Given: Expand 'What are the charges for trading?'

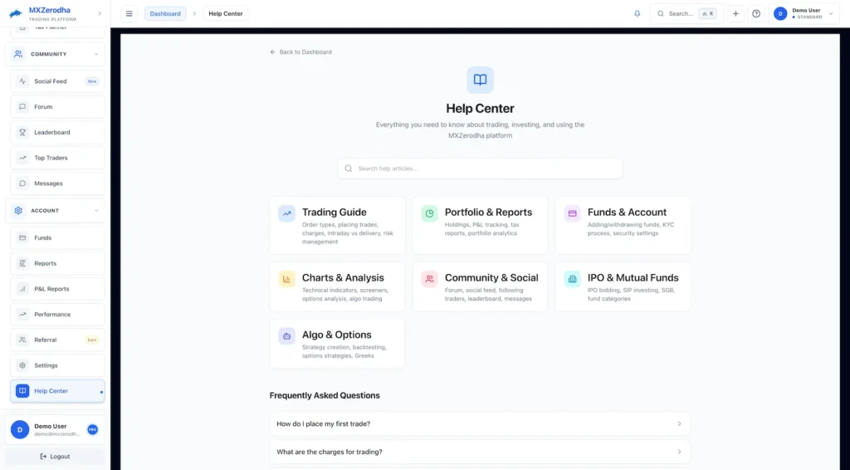Looking at the screenshot, I should (x=480, y=452).
